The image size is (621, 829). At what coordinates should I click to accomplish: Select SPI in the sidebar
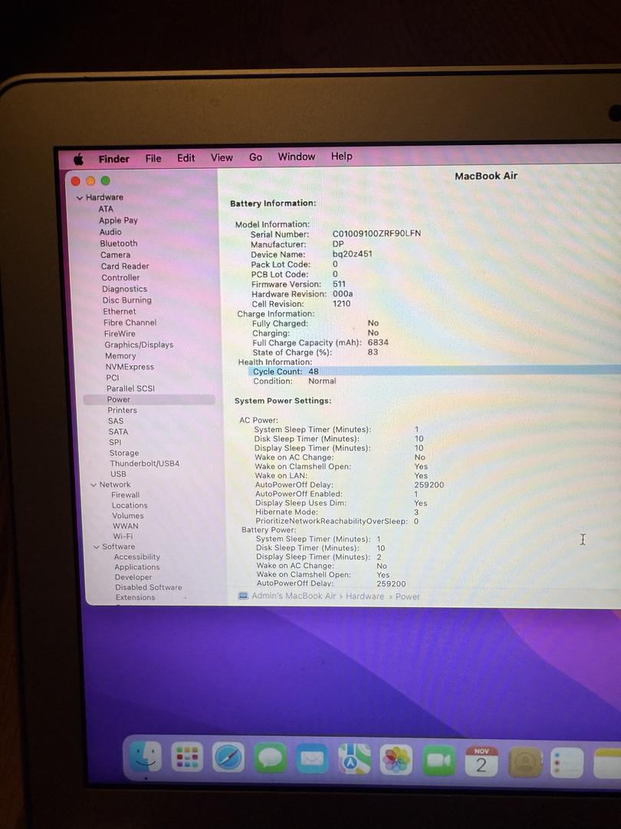point(115,442)
